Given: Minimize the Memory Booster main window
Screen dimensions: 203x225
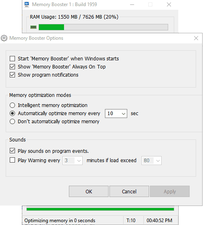Looking at the screenshot, I should [x=132, y=4].
